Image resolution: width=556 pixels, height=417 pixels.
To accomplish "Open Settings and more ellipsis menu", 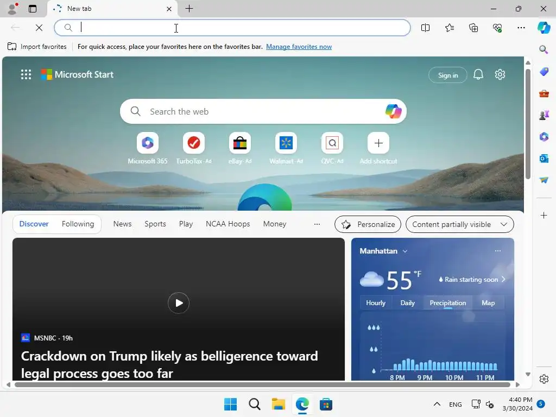I will 521,28.
